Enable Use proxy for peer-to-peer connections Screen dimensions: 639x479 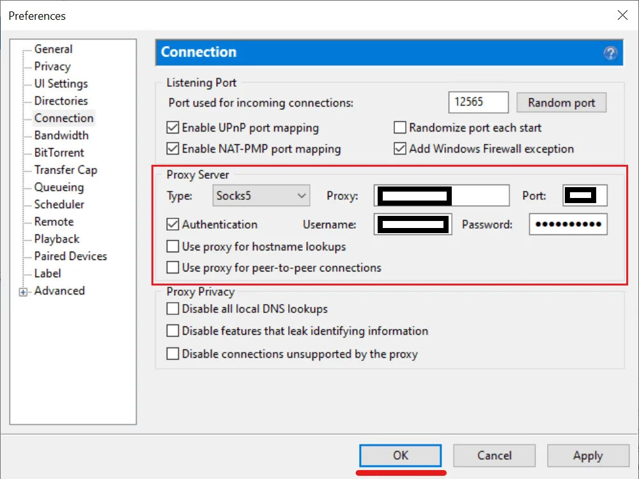[x=173, y=268]
